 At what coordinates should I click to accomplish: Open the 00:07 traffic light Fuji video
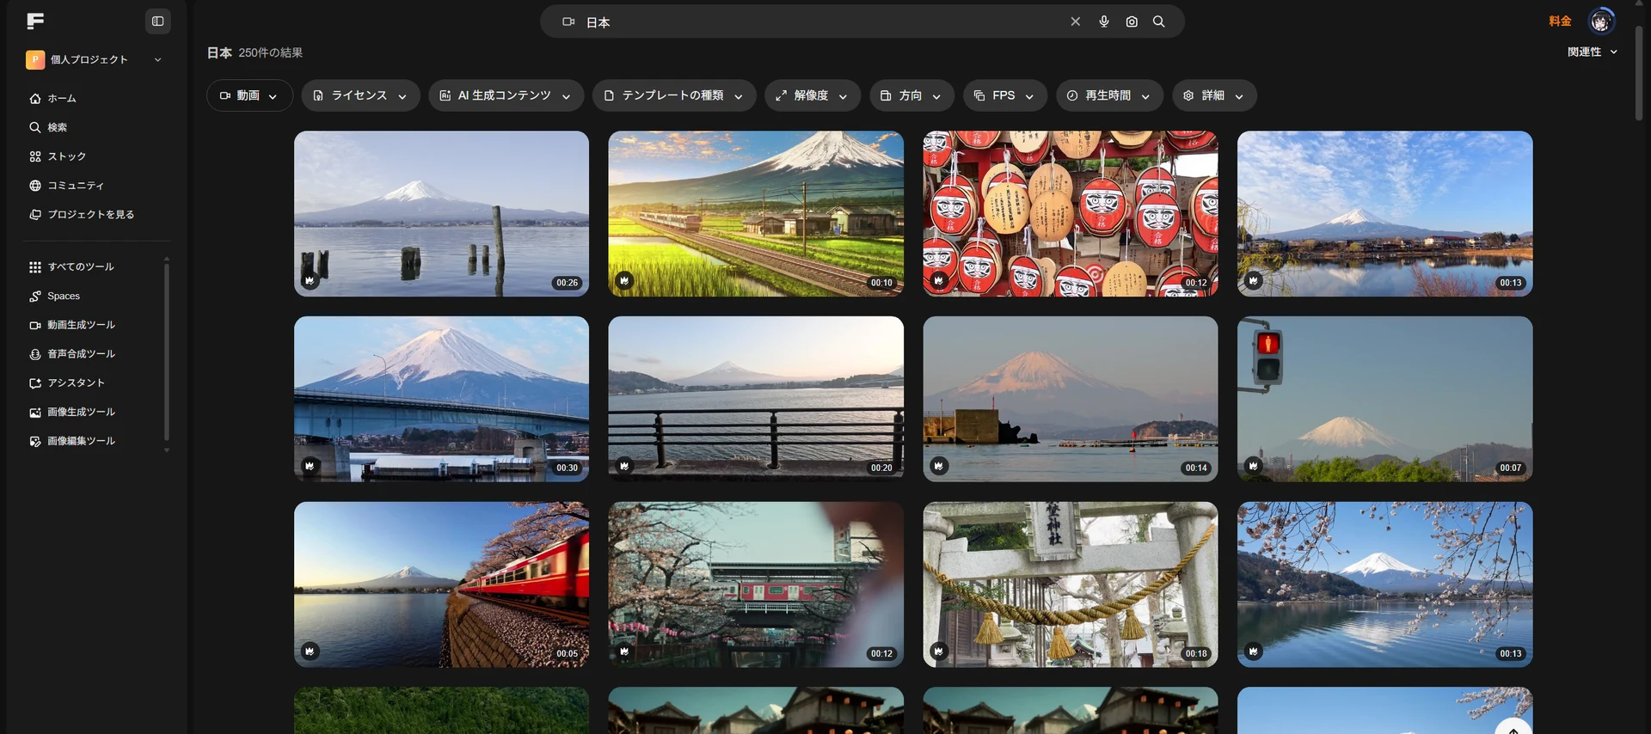[x=1384, y=399]
